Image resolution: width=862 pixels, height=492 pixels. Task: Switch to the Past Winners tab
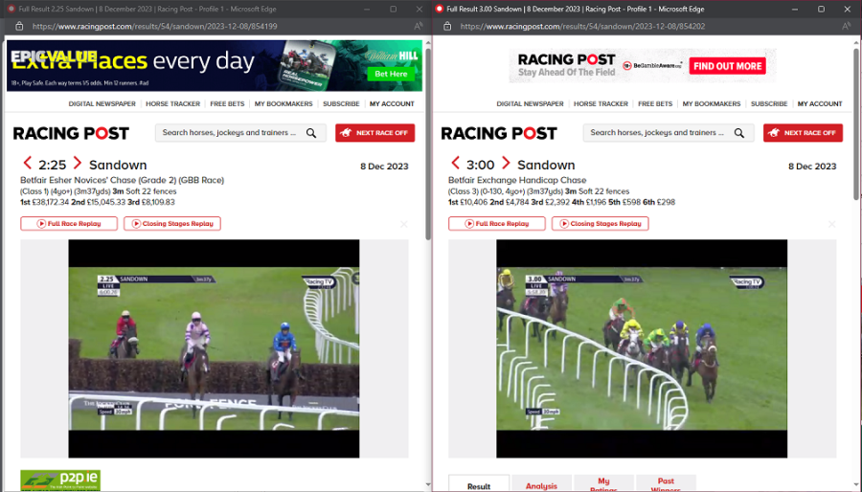(666, 483)
